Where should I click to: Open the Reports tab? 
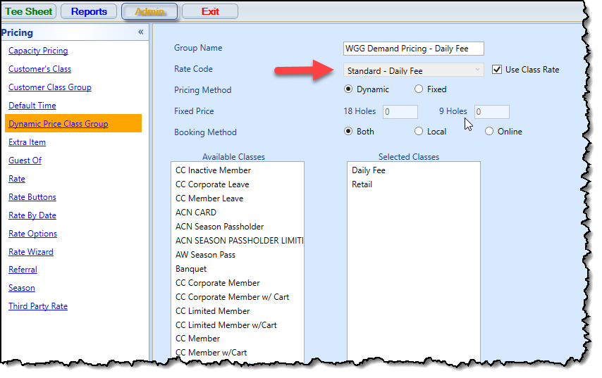(x=89, y=11)
